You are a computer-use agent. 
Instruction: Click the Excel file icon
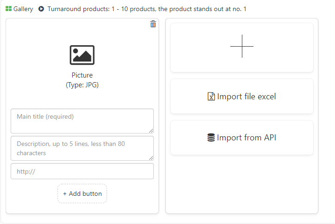211,97
